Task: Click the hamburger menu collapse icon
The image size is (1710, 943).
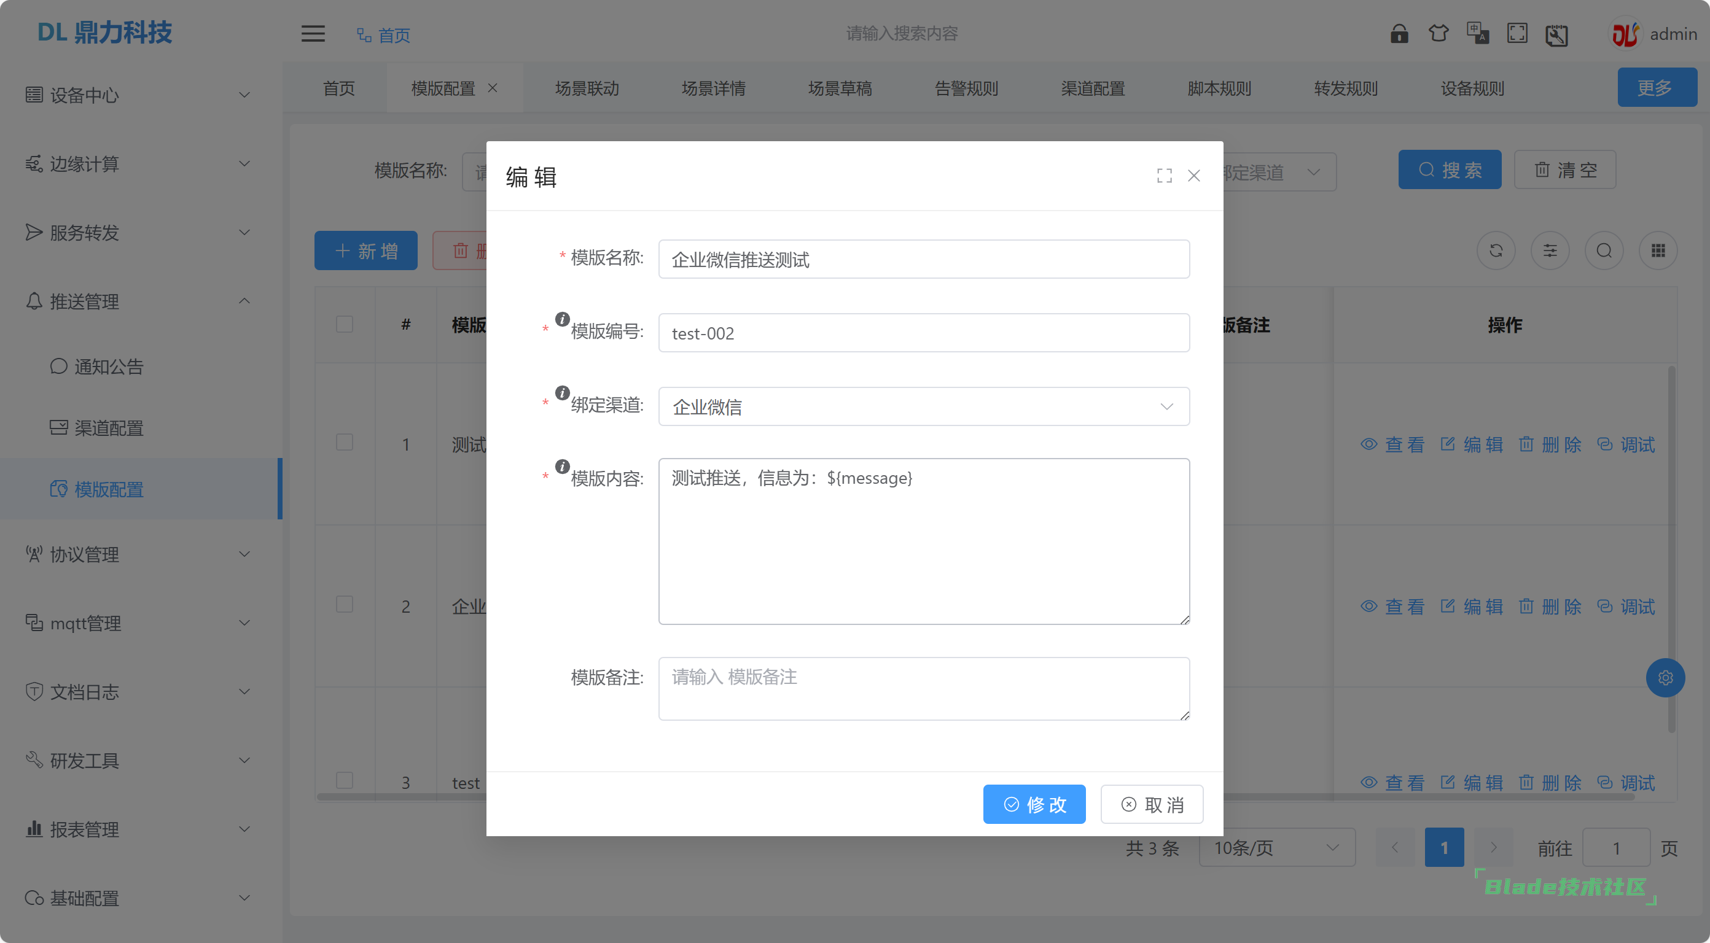Action: click(x=313, y=33)
